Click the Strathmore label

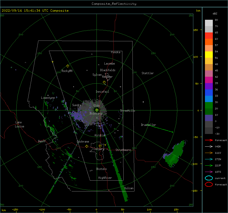point(123,150)
